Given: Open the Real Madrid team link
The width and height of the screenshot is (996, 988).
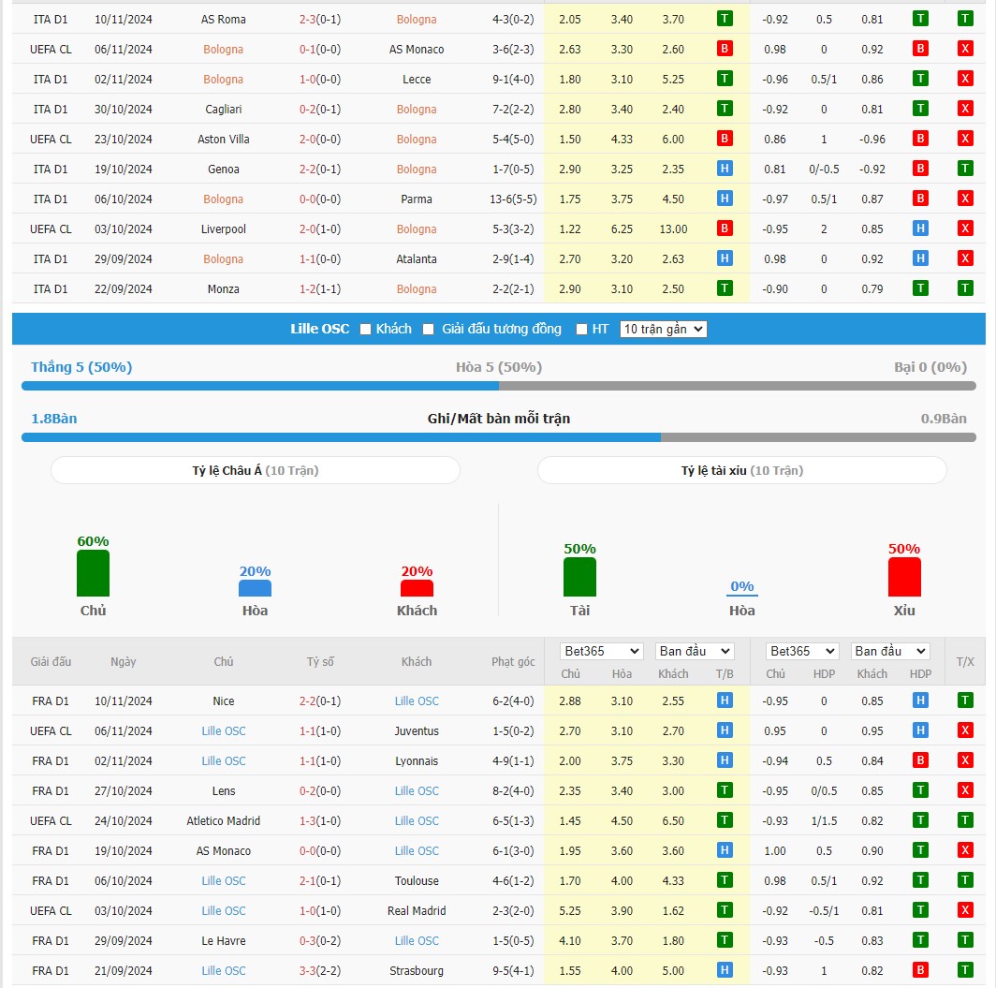Looking at the screenshot, I should (x=417, y=910).
